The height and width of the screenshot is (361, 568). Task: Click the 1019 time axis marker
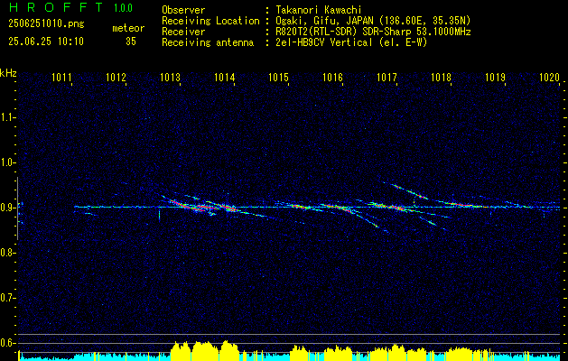click(x=495, y=77)
